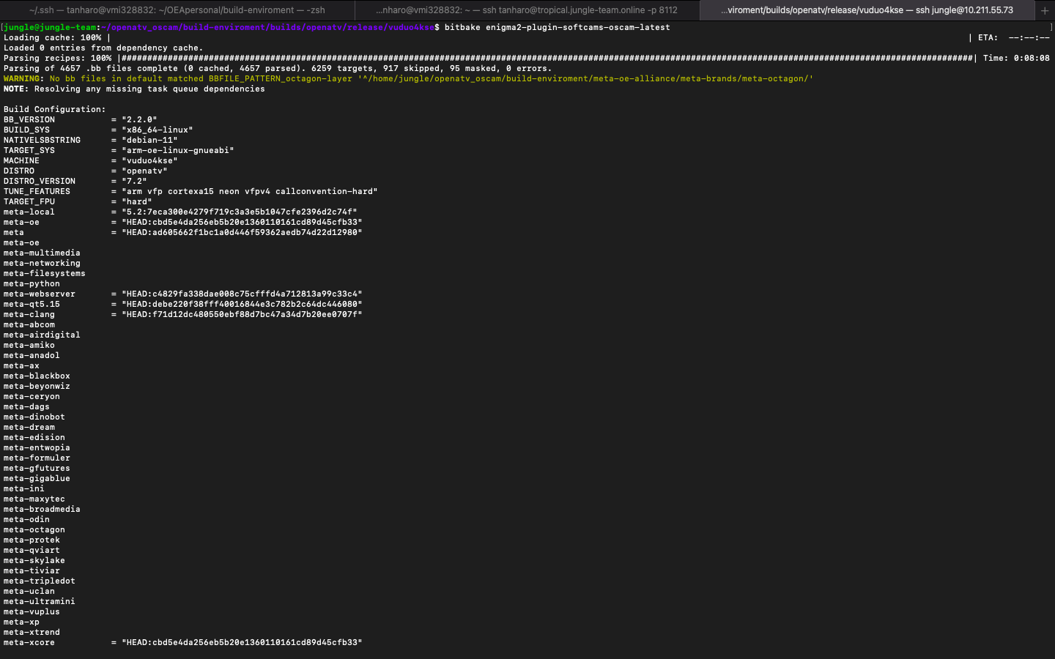
Task: Select the jungle@10.211.55.73 ssh tab
Action: tap(867, 10)
